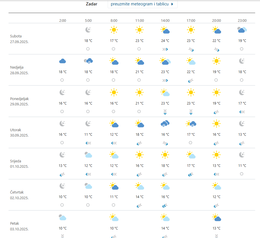
Task: Select the cloud icon for Nedjelja 2:00
Action: [63, 61]
